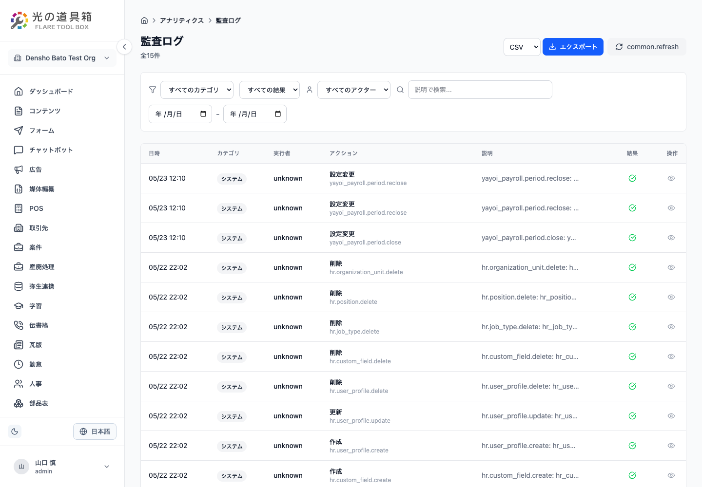Click success check icon on hr.job_type.delete row
This screenshot has width=702, height=487.
click(632, 327)
